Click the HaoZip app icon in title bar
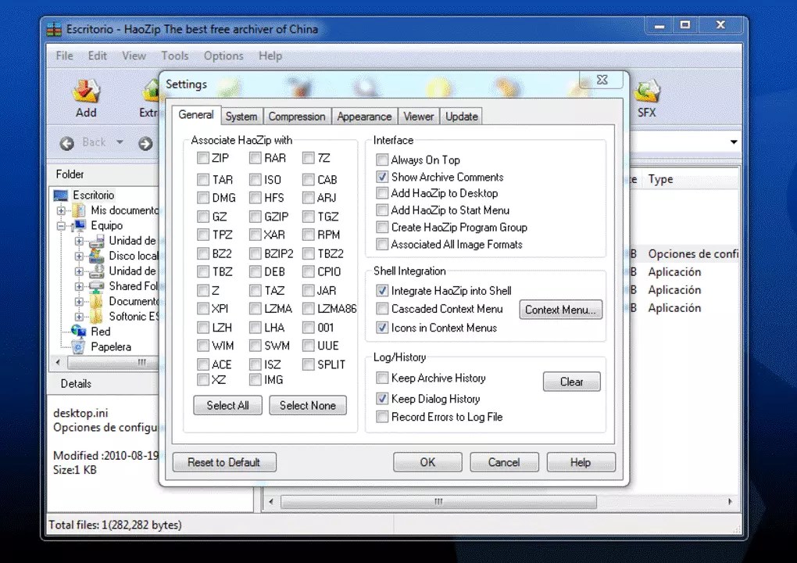This screenshot has width=797, height=563. [x=54, y=30]
